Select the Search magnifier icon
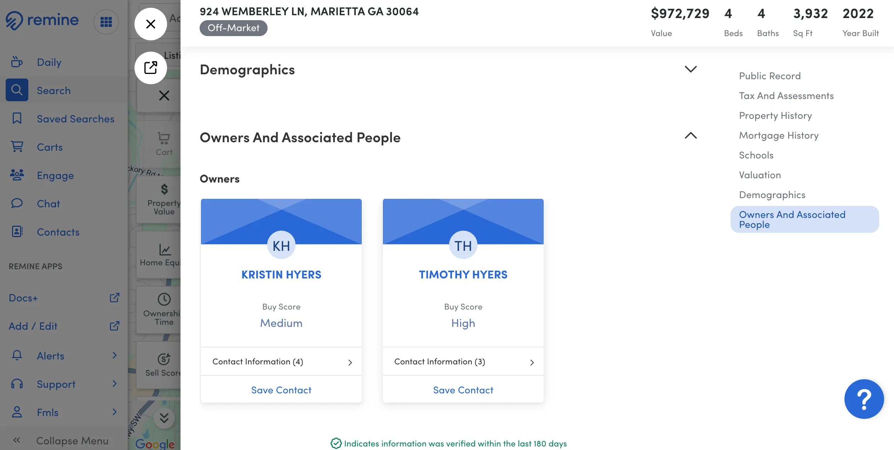 [17, 90]
